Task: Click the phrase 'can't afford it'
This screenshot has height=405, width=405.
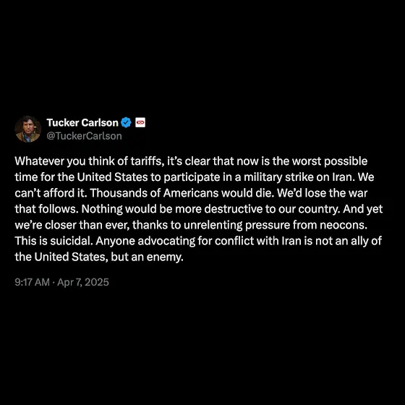Action: pyautogui.click(x=50, y=193)
